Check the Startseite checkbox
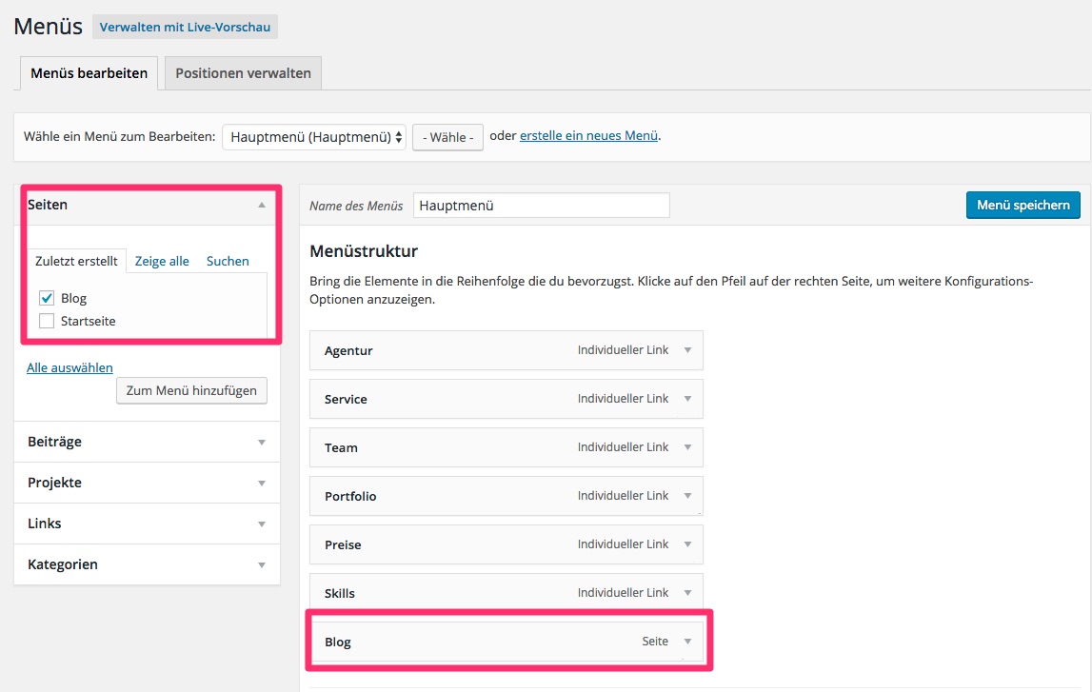Viewport: 1092px width, 692px height. [x=47, y=321]
